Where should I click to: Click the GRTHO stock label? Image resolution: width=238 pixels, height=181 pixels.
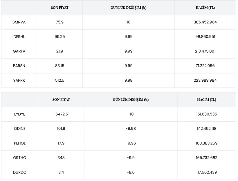(19, 158)
